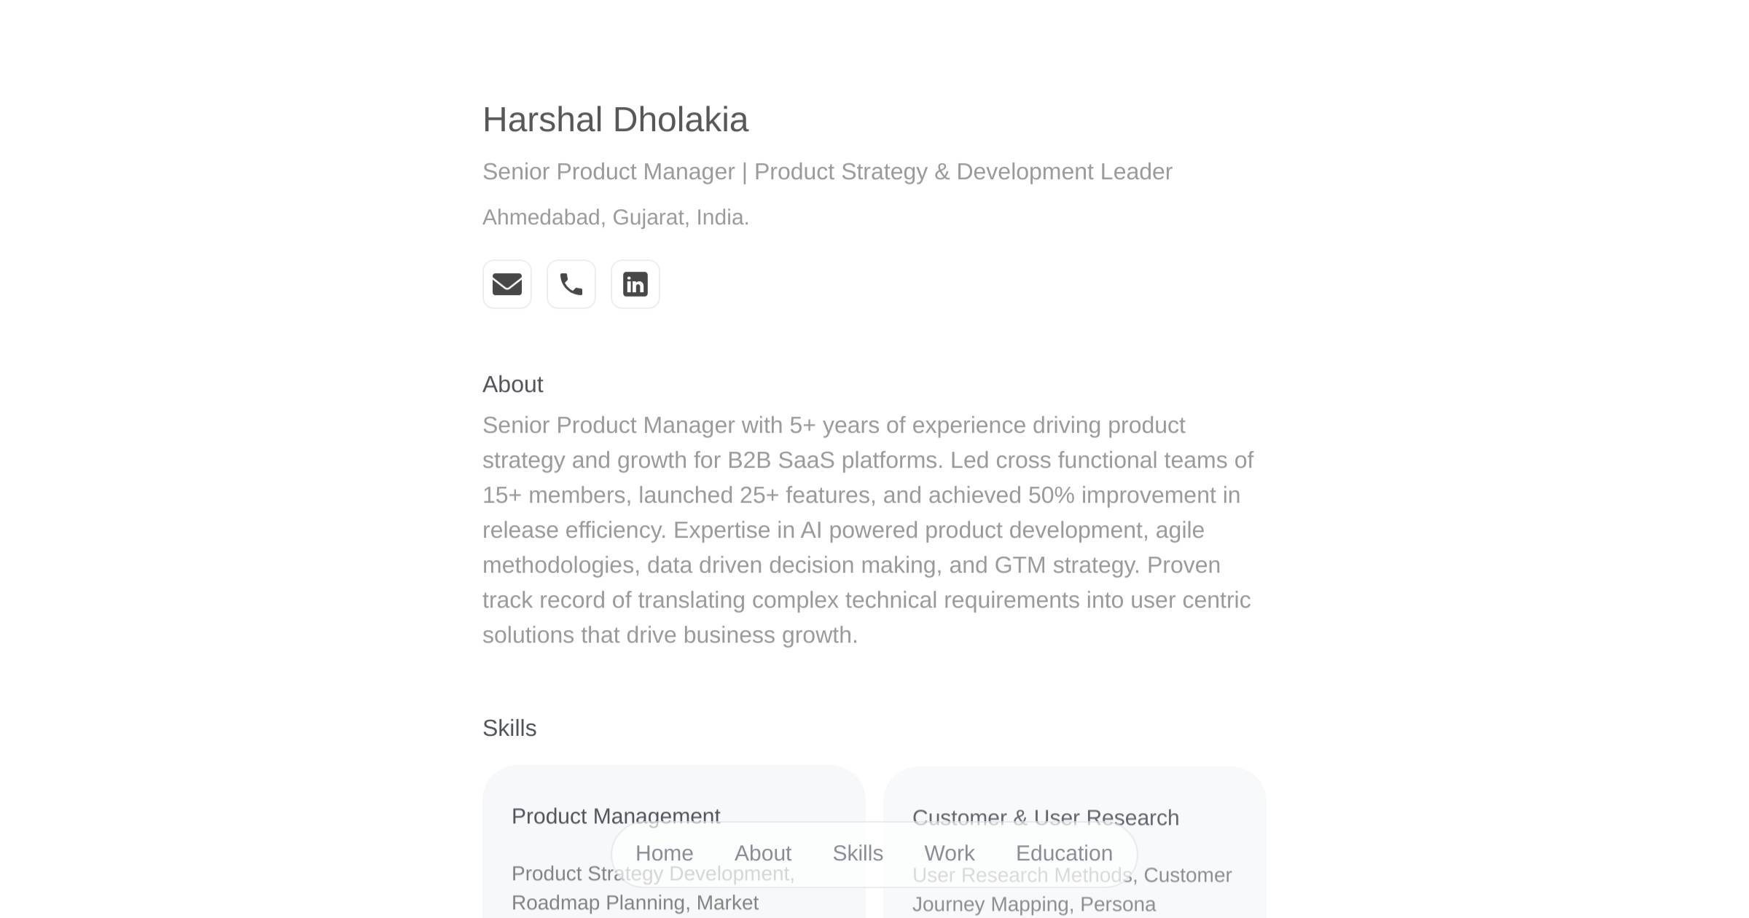
Task: Go to Home in floating nav
Action: (x=664, y=853)
